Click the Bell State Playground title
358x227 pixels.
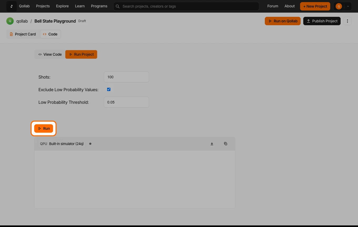tap(55, 21)
